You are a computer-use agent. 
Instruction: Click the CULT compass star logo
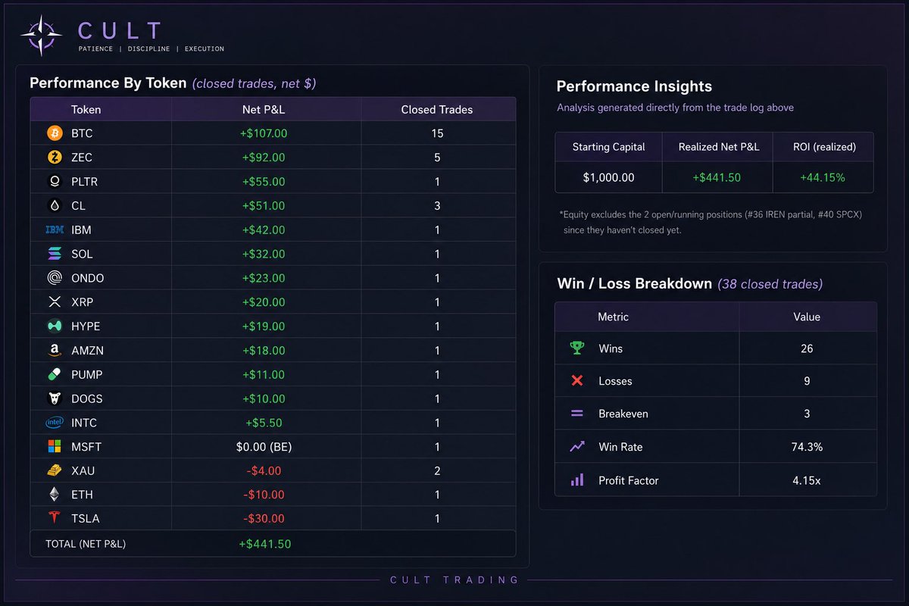42,36
